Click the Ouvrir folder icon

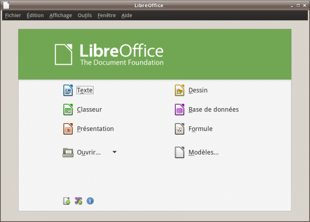point(68,153)
